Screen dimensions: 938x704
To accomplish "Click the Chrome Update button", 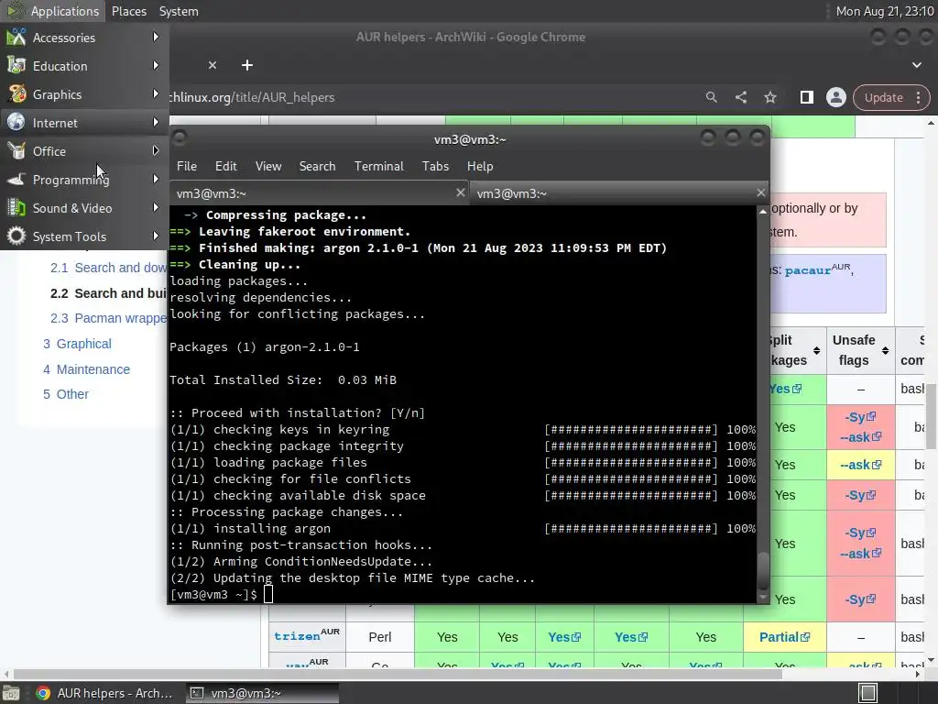I will [x=884, y=97].
